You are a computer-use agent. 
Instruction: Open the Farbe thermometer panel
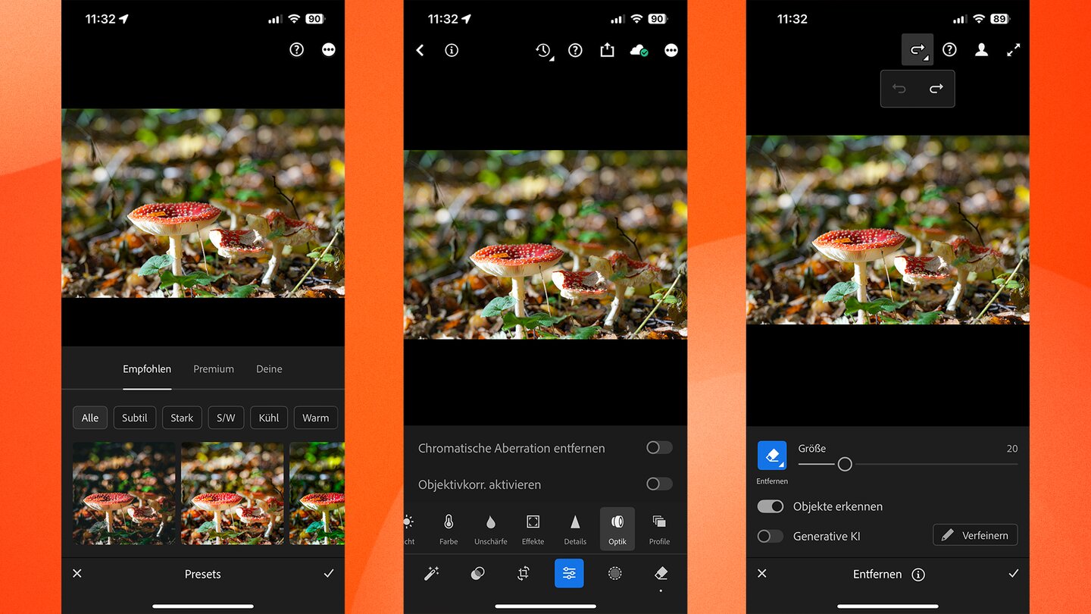449,528
